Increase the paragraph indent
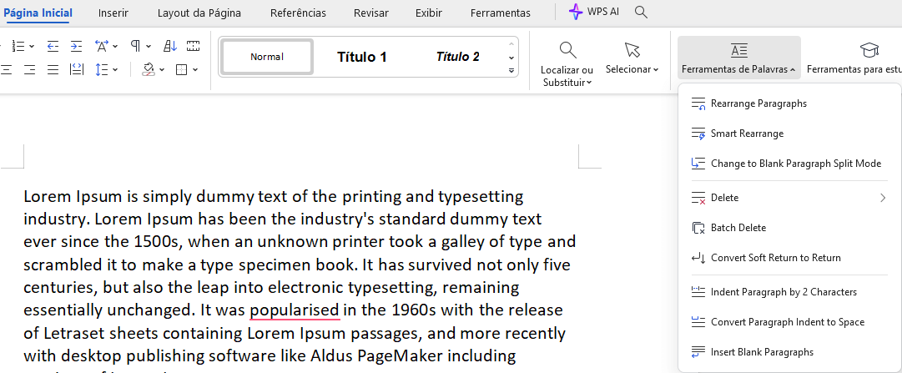The width and height of the screenshot is (902, 373). [76, 45]
